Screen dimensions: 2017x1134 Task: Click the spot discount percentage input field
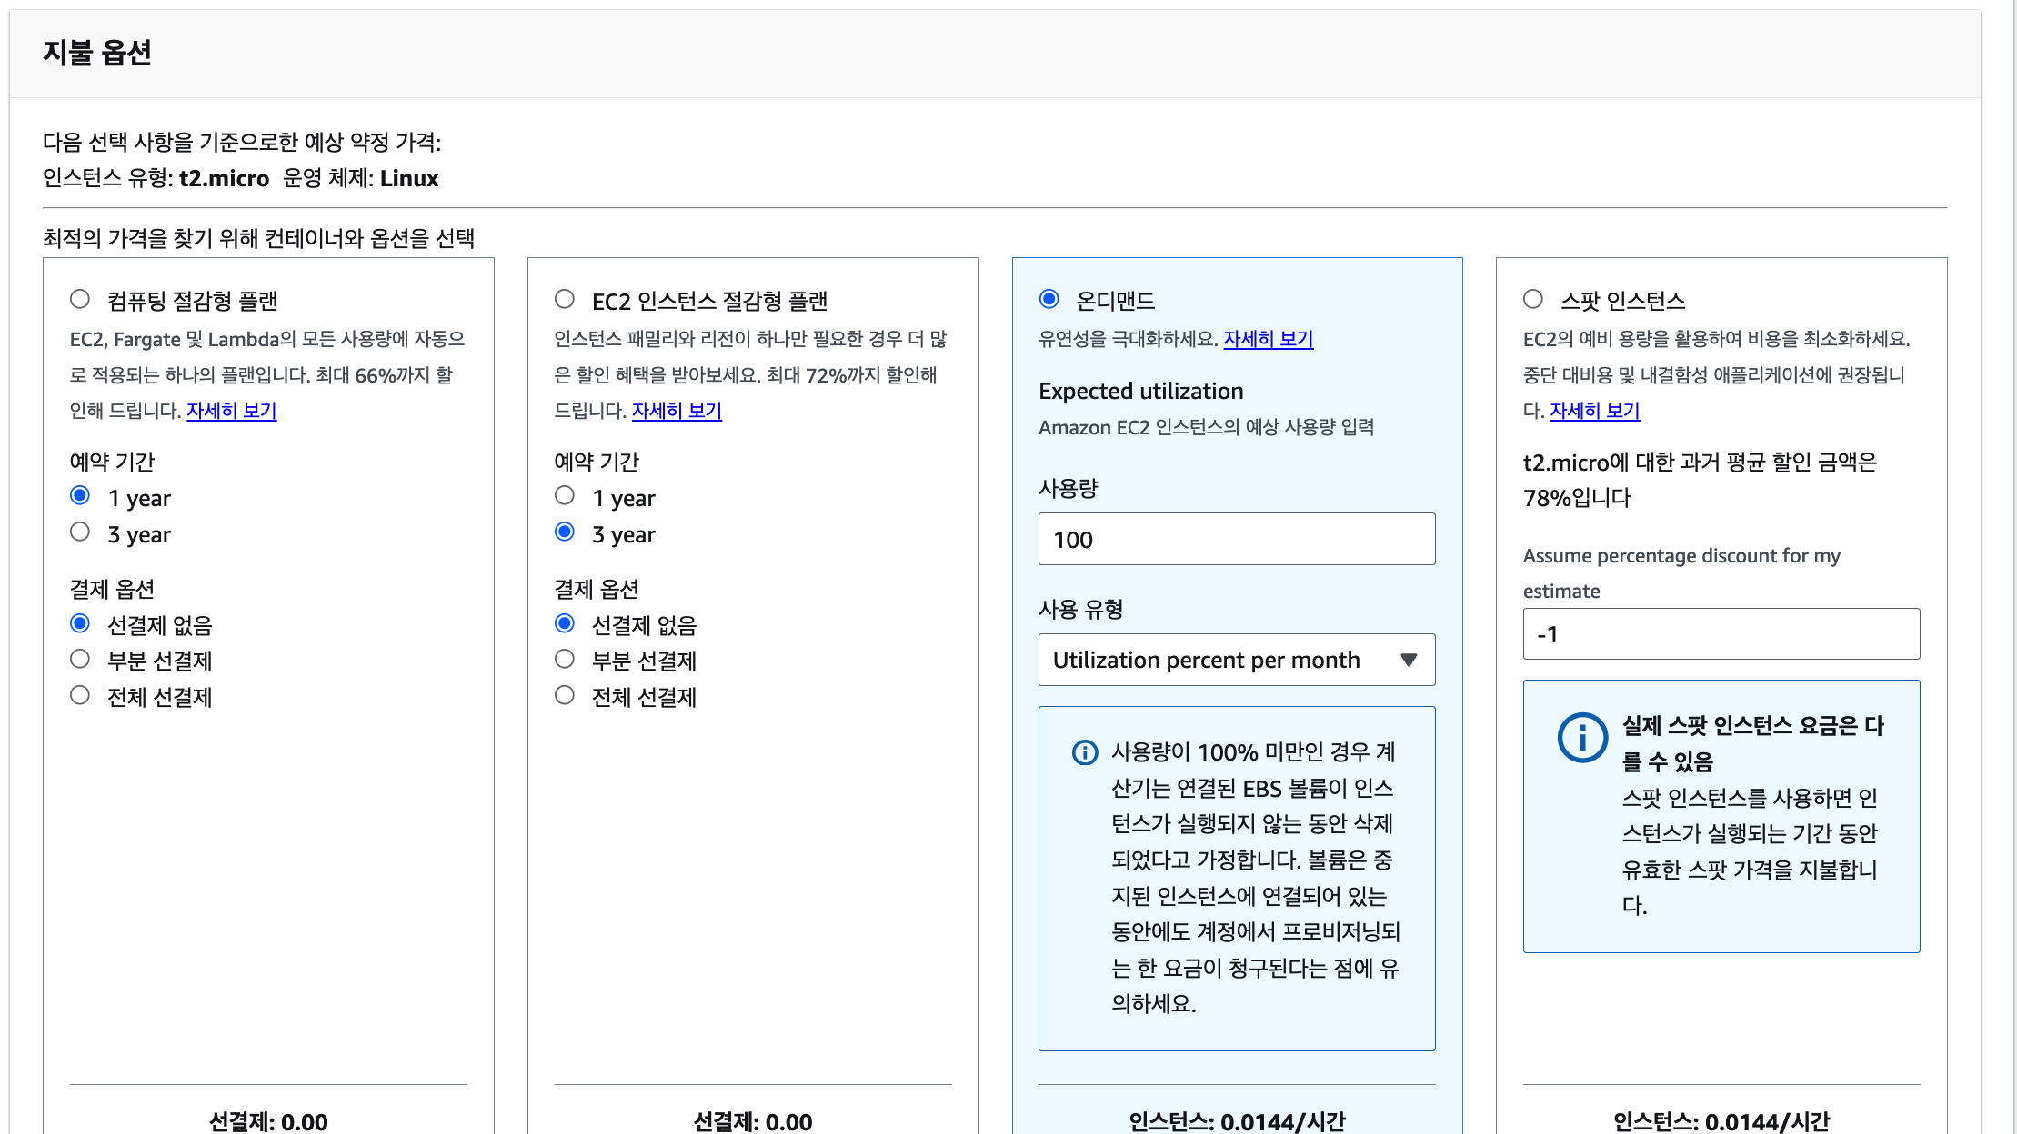1721,634
